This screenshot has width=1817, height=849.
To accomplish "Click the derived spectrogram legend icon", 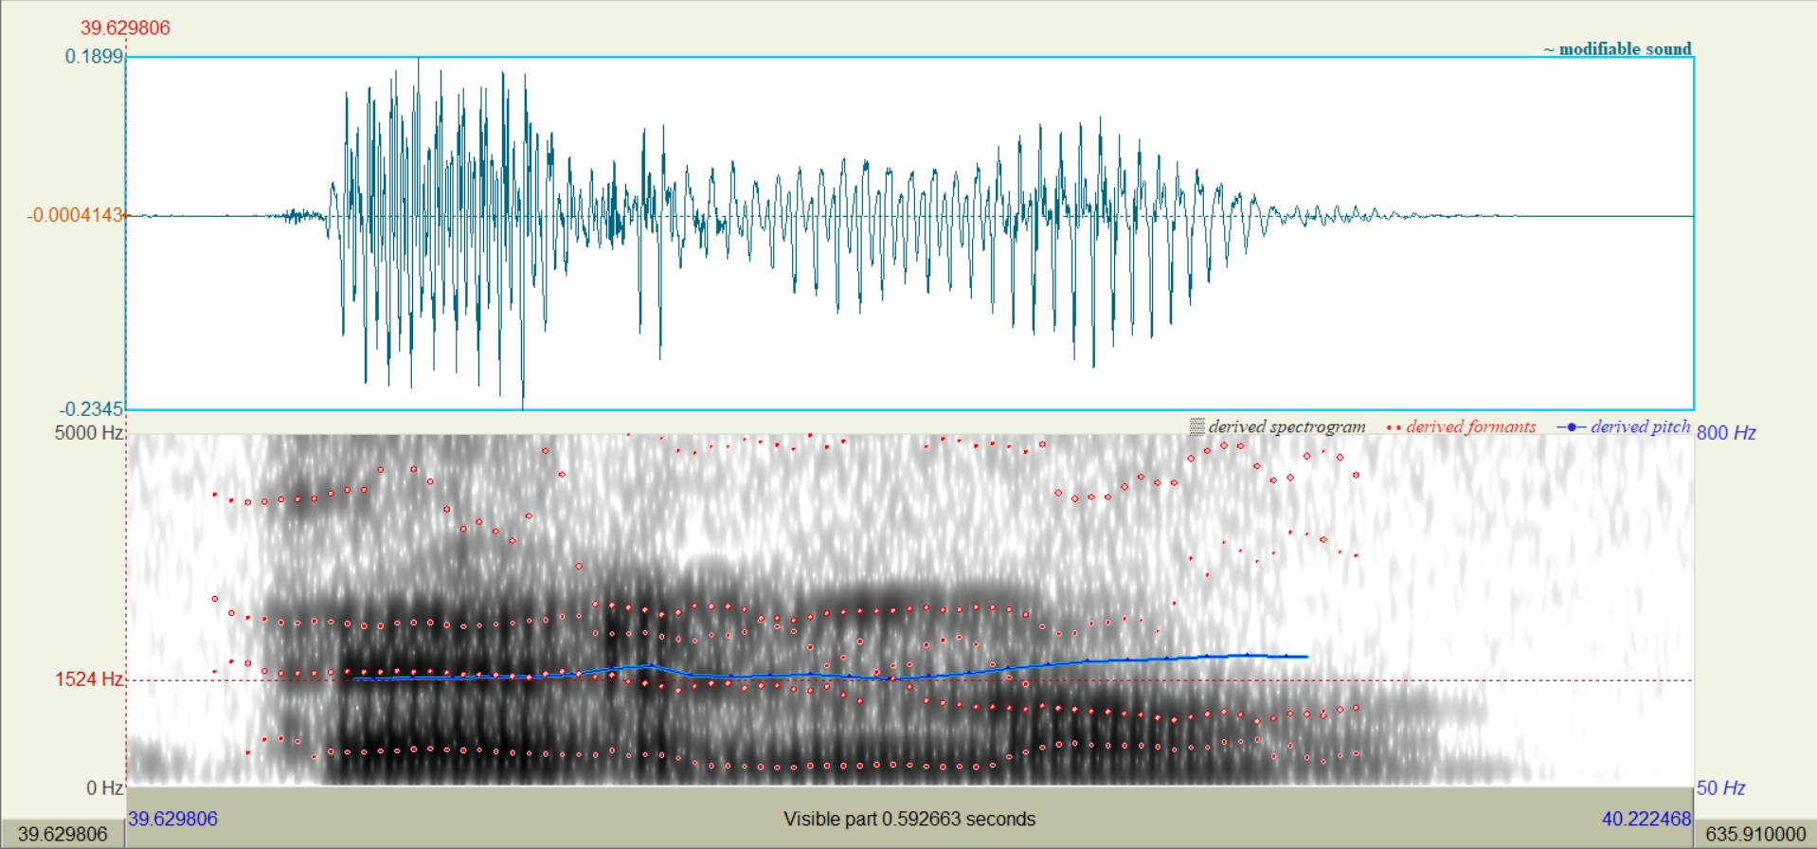I will click(1196, 427).
